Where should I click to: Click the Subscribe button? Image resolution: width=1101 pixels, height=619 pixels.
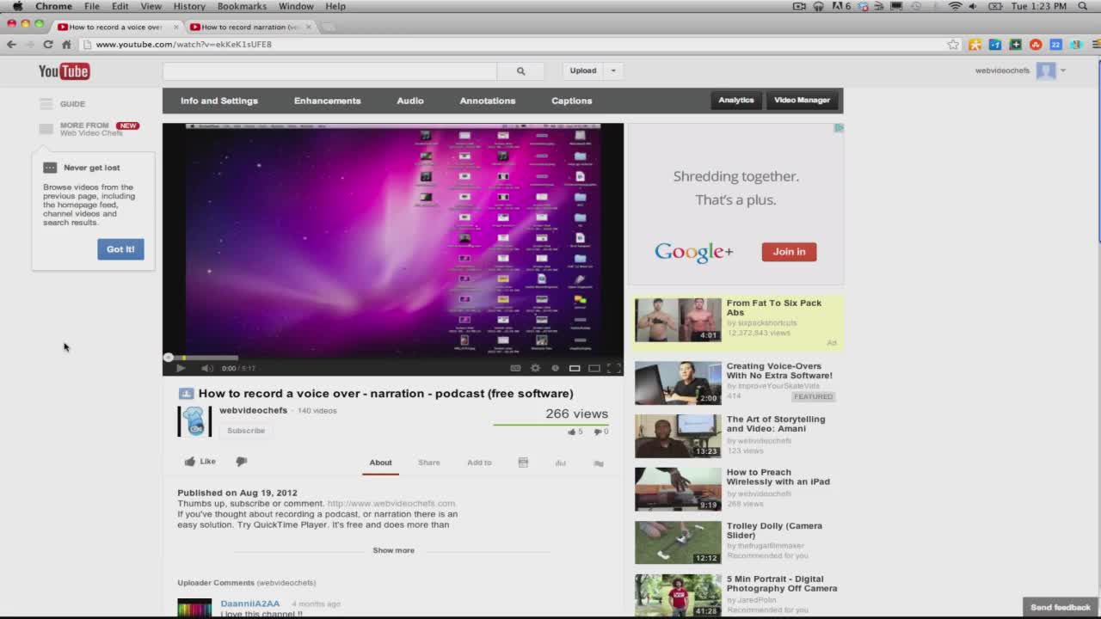coord(246,431)
